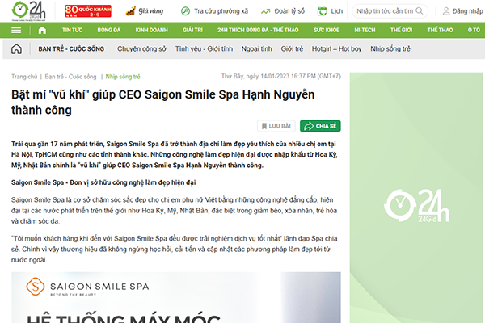The width and height of the screenshot is (485, 323).
Task: Click subheading Đơn vị sở hữu công nghệ
Action: coord(103,182)
